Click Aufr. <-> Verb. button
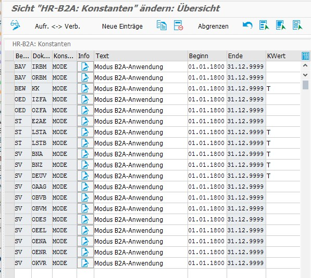This screenshot has width=311, height=278. (x=57, y=27)
